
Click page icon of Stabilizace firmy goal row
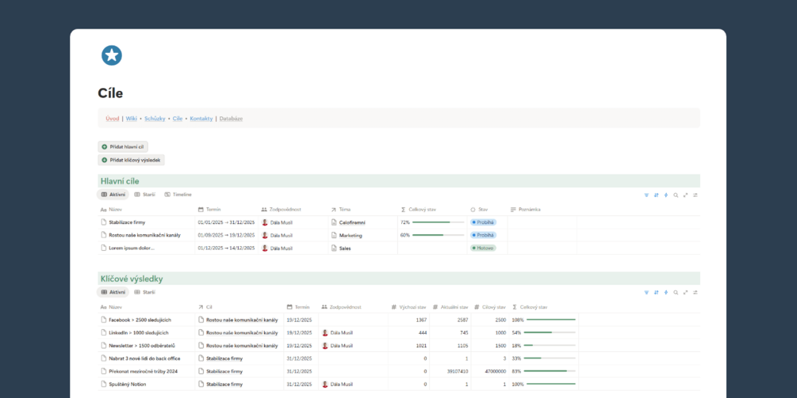tap(104, 222)
